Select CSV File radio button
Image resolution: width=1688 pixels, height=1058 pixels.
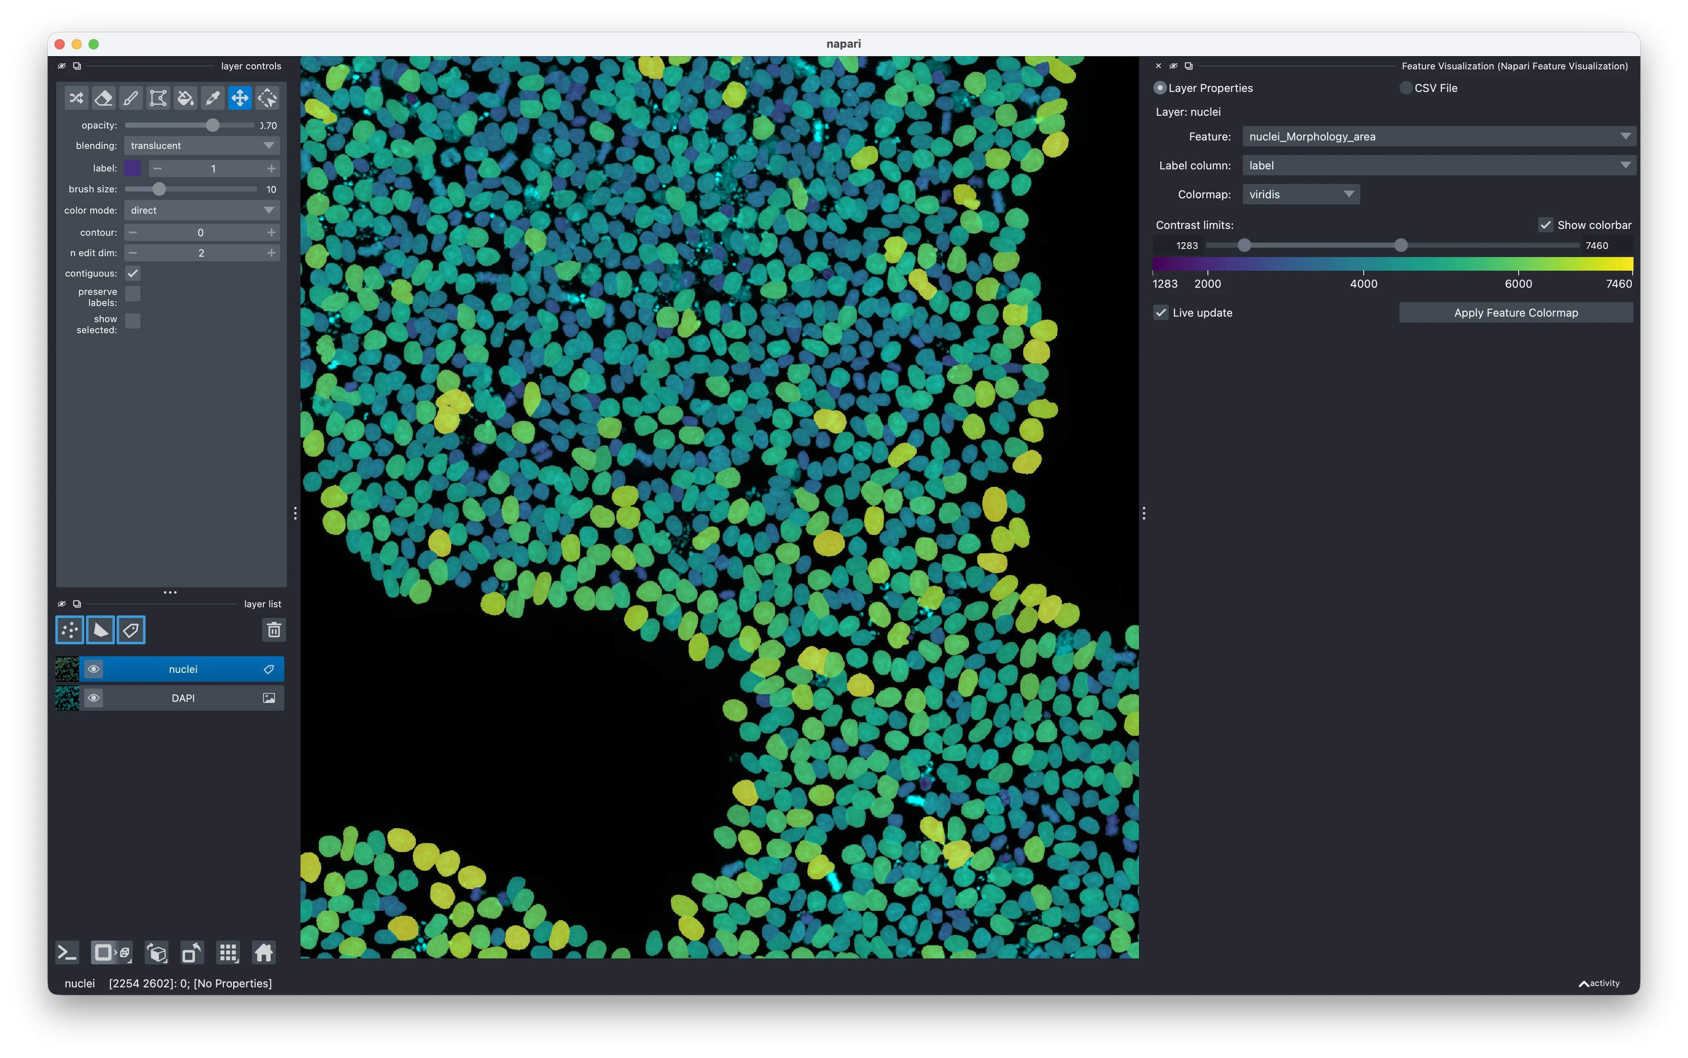[1405, 88]
